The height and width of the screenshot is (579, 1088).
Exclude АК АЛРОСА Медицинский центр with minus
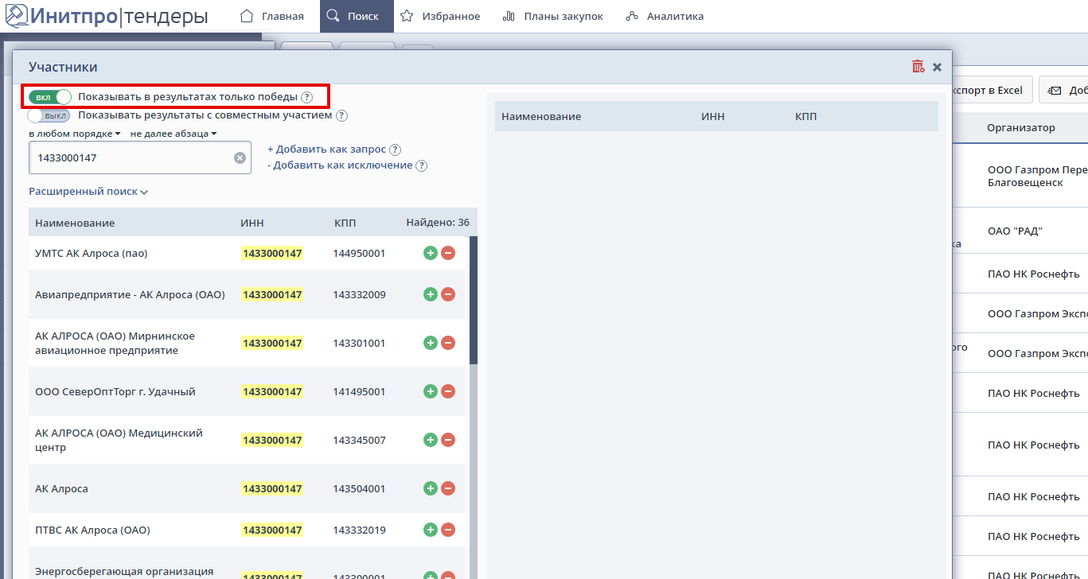[448, 440]
